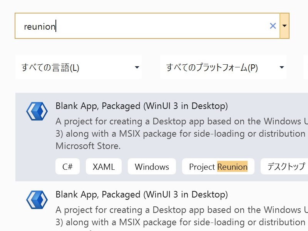Click the WinUI icon of the second template
This screenshot has height=231, width=308.
coord(37,200)
